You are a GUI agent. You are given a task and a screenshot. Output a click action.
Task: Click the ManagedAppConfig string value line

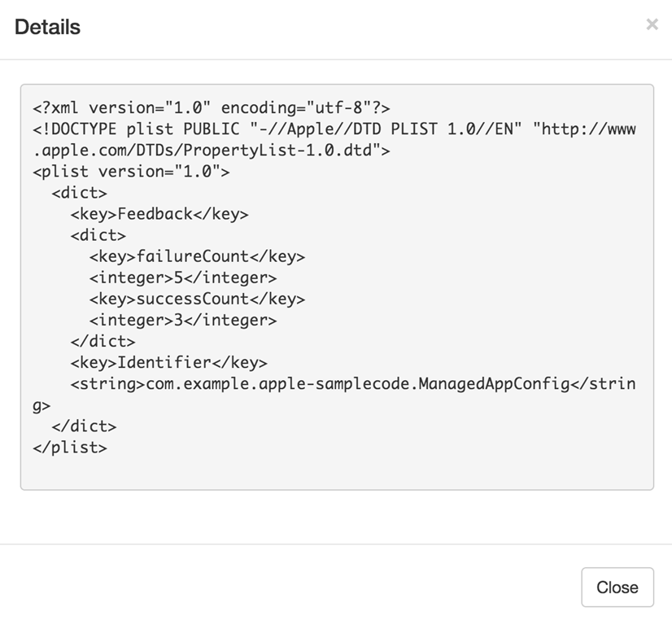pyautogui.click(x=352, y=383)
